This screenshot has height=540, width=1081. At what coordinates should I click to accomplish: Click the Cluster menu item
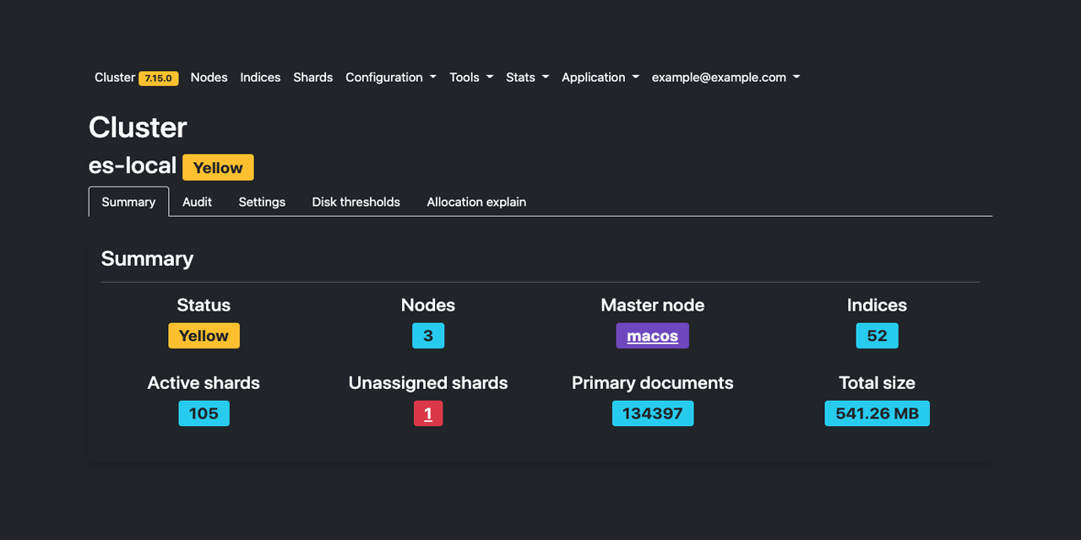click(115, 77)
